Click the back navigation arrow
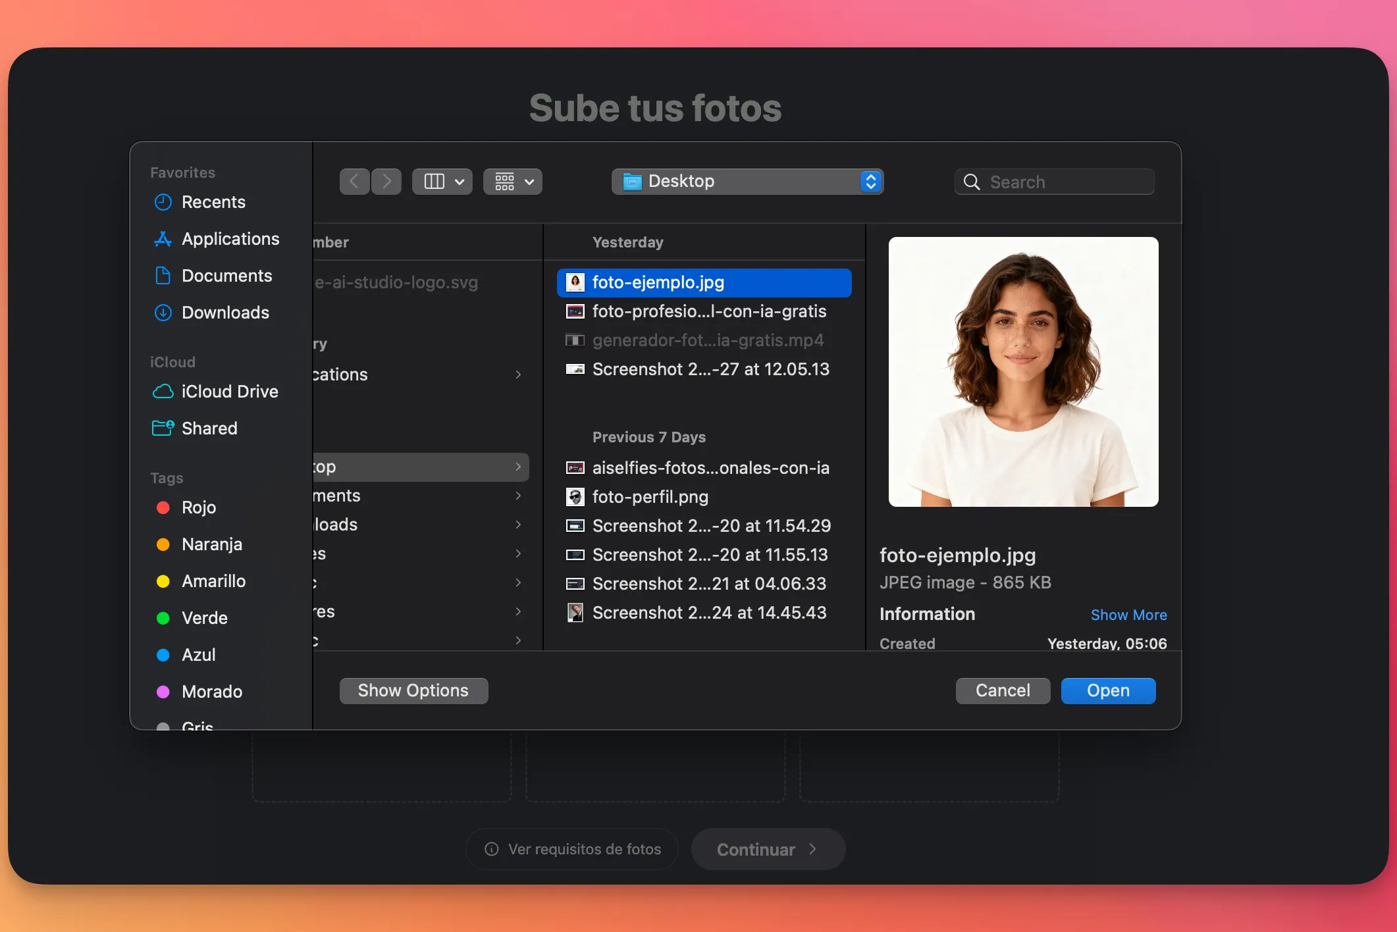Image resolution: width=1397 pixels, height=932 pixels. tap(354, 181)
